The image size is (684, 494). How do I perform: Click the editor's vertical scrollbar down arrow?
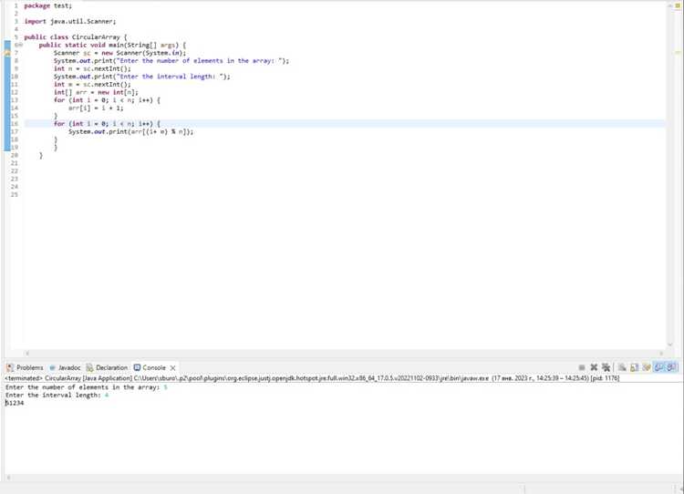pyautogui.click(x=670, y=345)
